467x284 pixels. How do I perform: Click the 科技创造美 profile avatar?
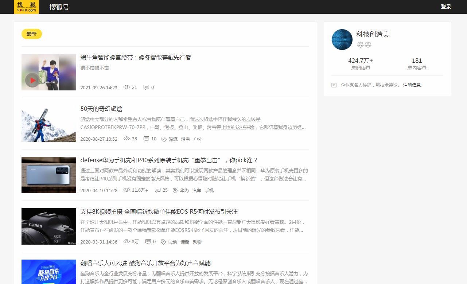[x=342, y=39]
